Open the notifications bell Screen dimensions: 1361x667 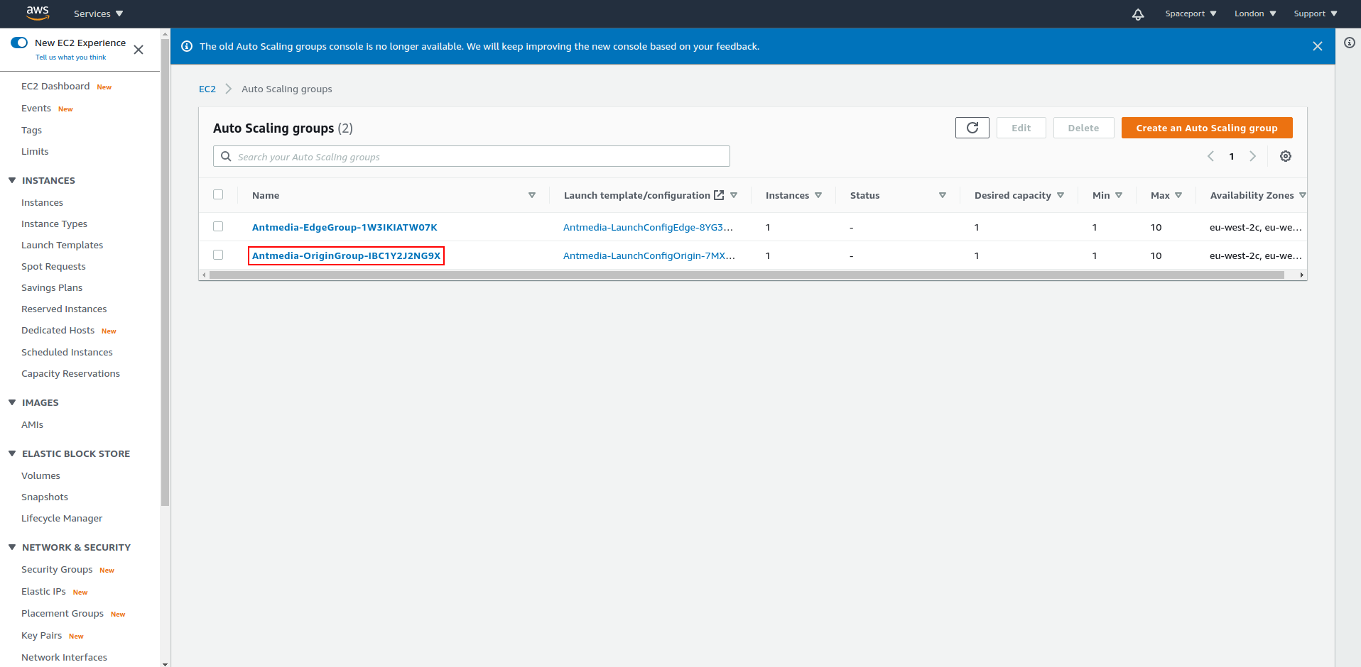coord(1138,14)
